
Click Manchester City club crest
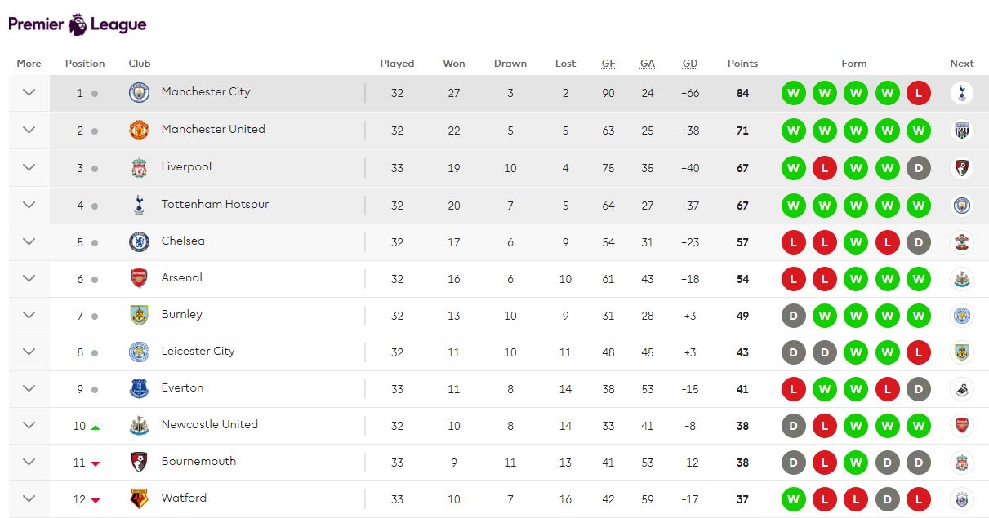point(139,93)
